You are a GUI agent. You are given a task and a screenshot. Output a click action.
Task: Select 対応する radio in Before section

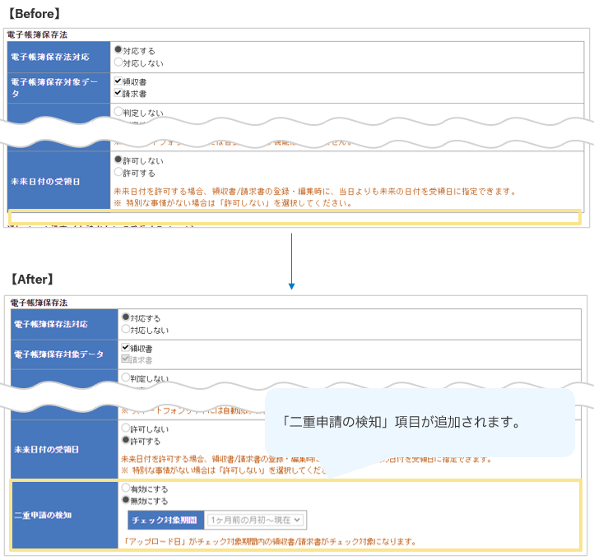point(118,50)
